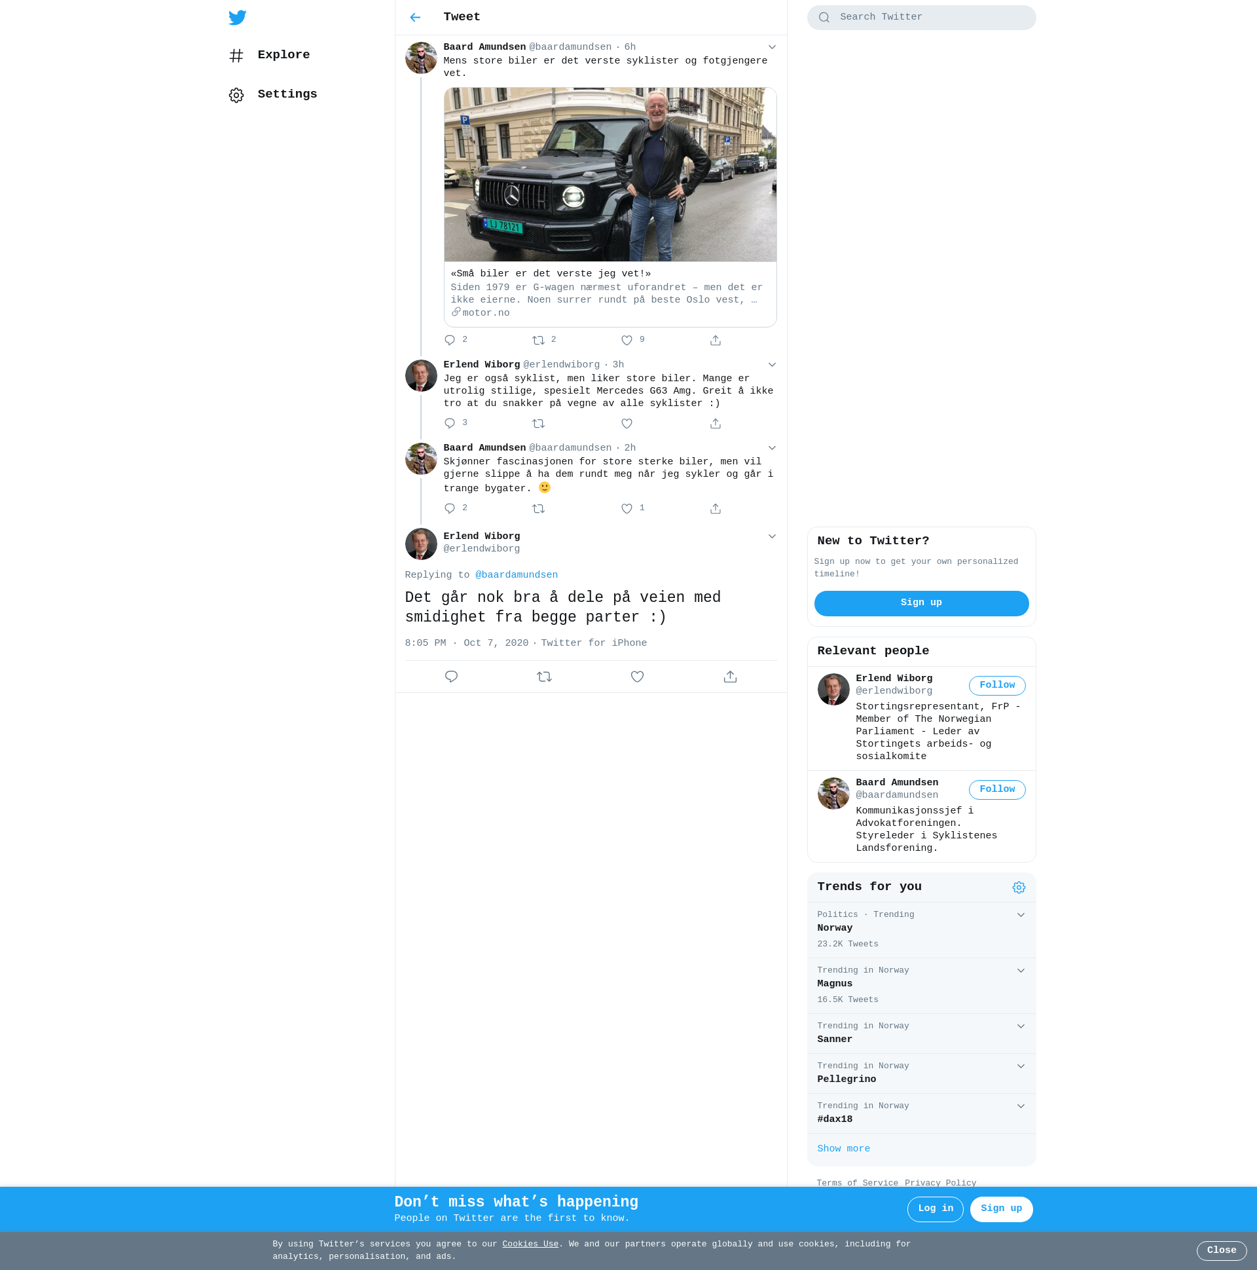The image size is (1257, 1270).
Task: Open the Pellegrino trending topic
Action: point(921,1074)
